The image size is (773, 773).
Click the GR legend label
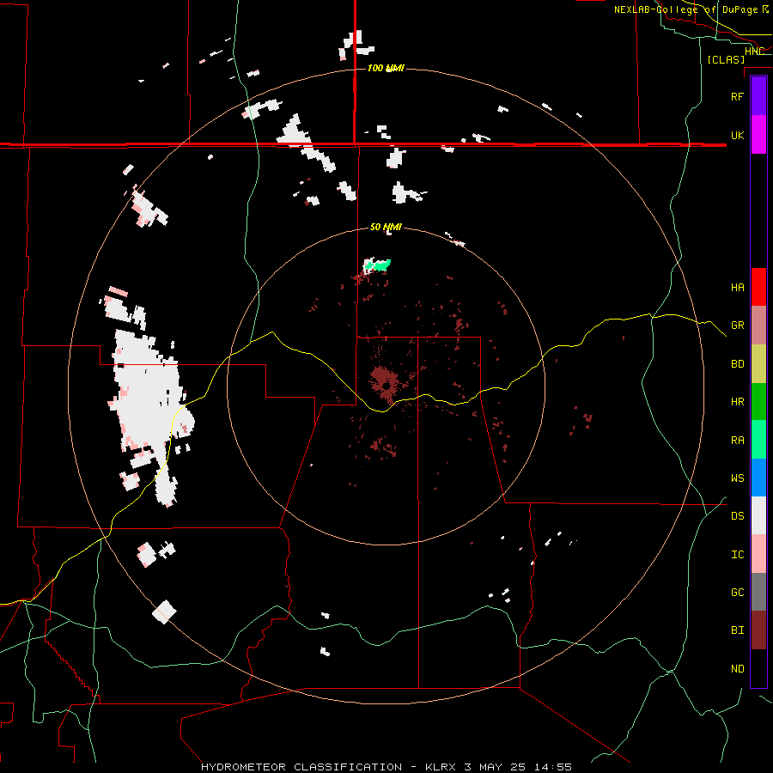(x=737, y=326)
